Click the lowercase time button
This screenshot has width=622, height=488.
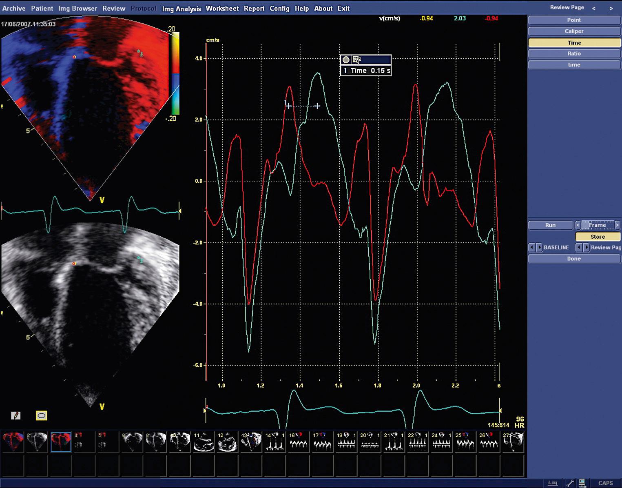click(x=574, y=65)
